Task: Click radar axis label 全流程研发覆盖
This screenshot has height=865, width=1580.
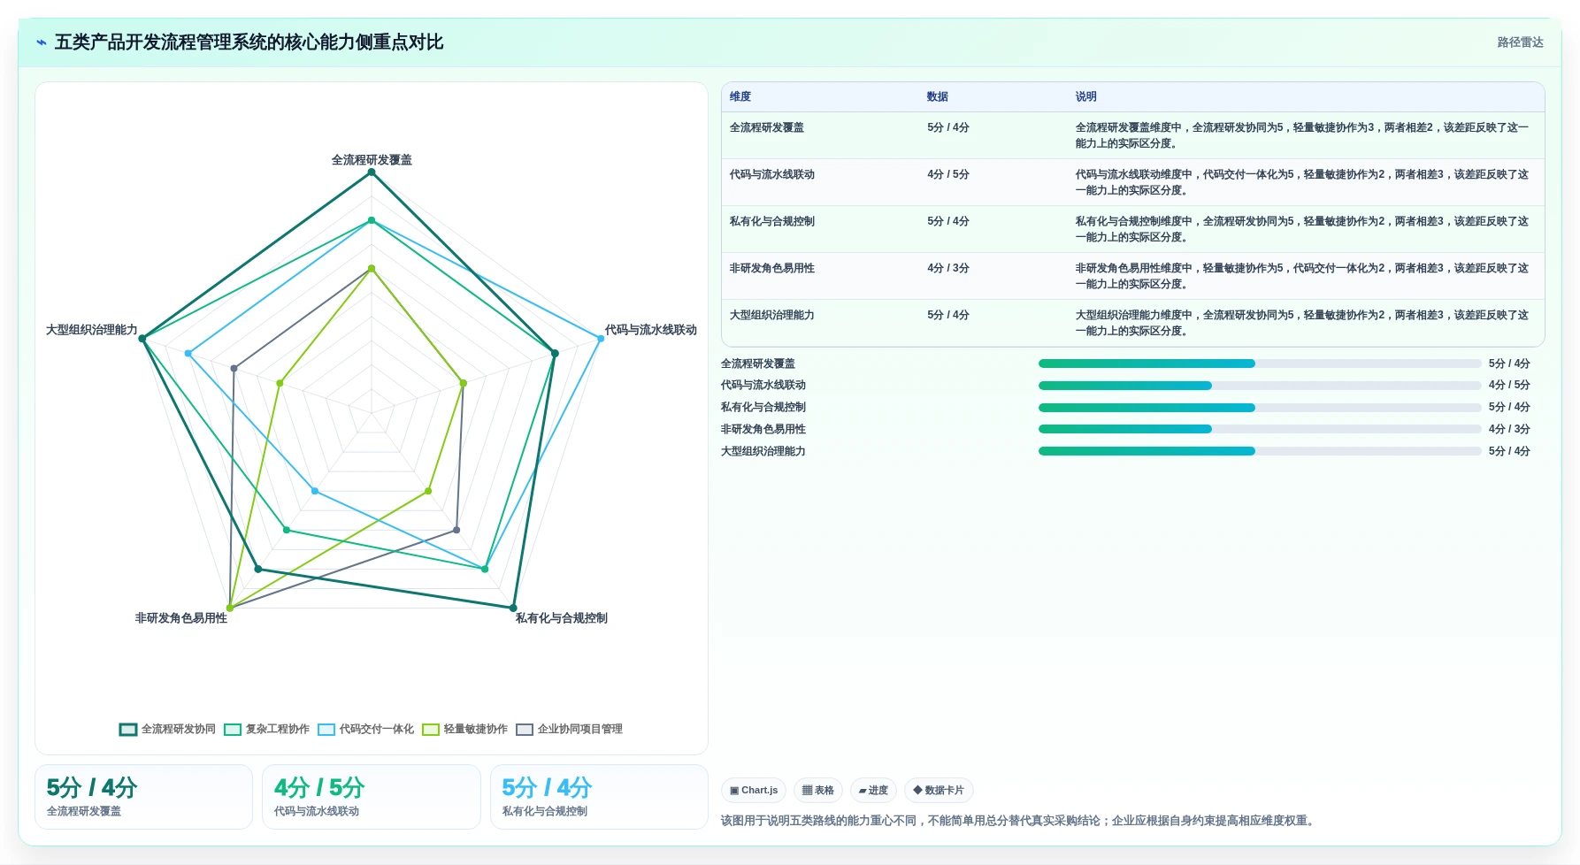Action: click(372, 160)
